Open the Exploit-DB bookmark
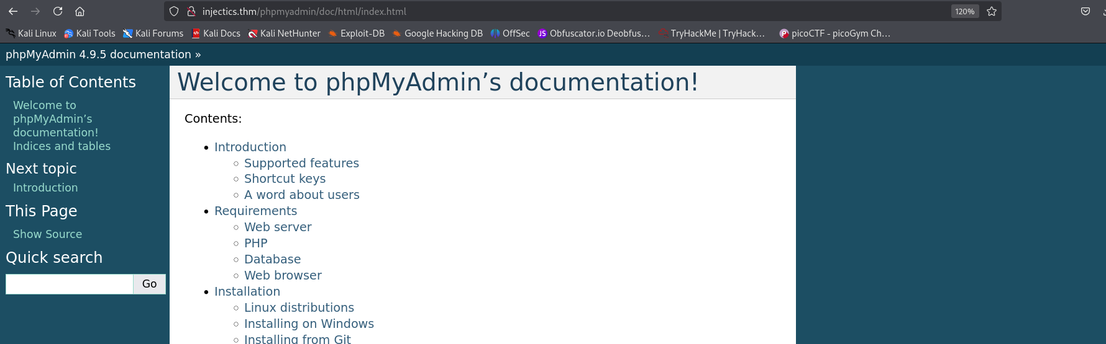 tap(357, 33)
